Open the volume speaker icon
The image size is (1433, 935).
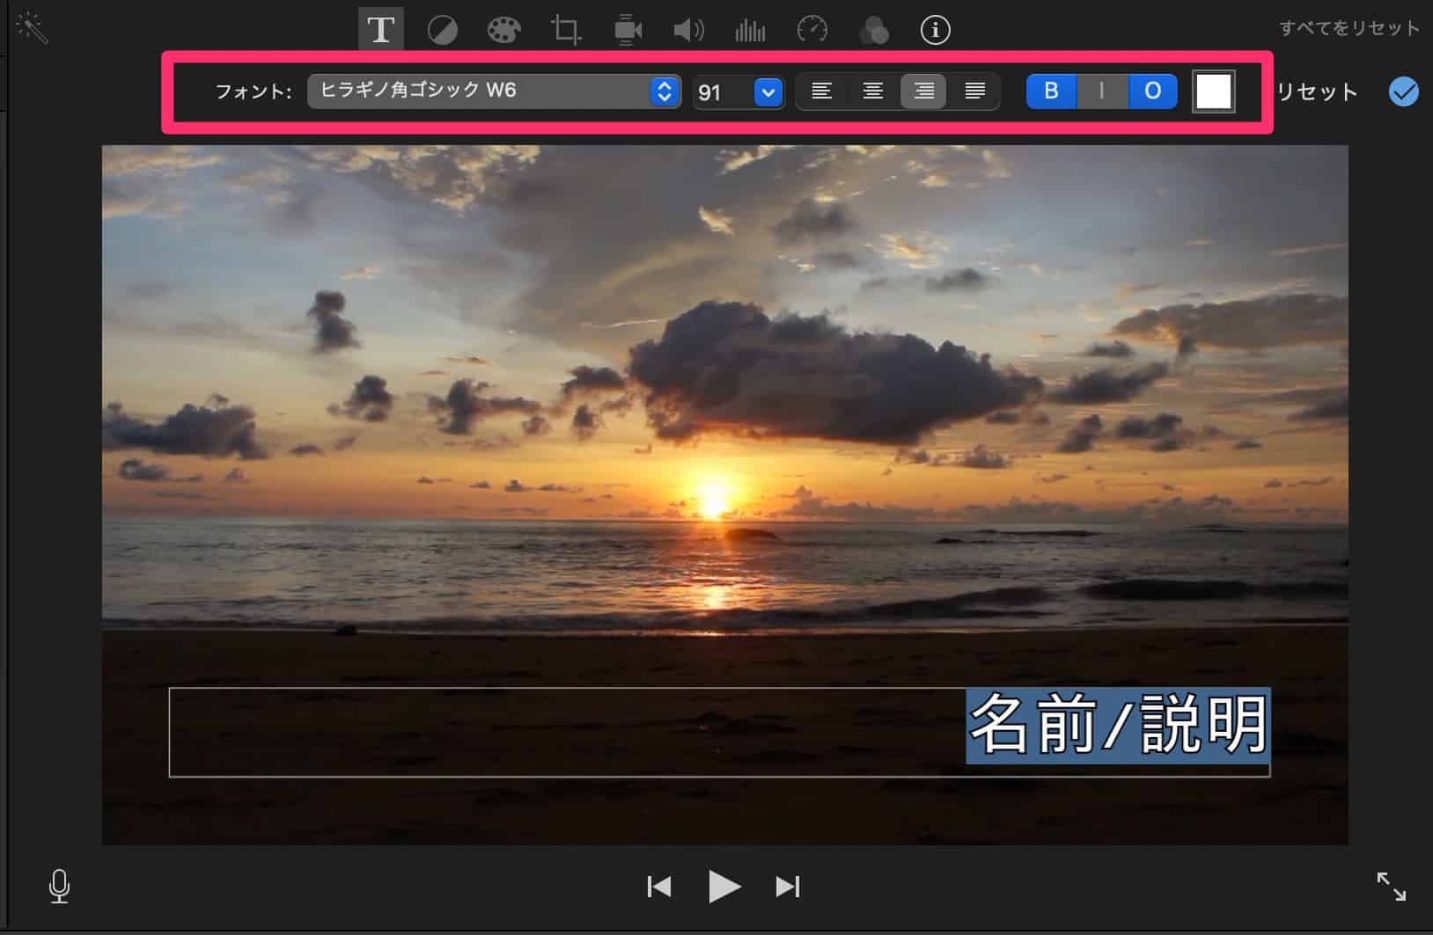coord(688,31)
